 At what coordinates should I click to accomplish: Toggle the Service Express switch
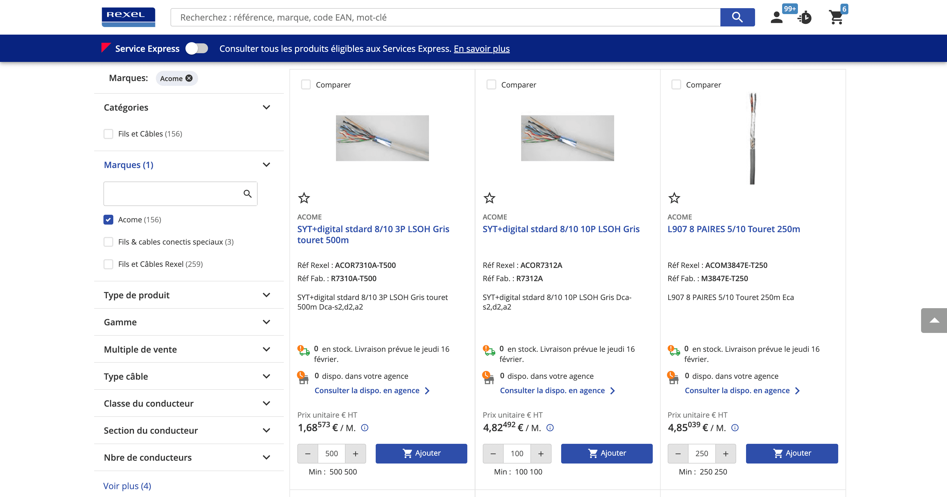[197, 48]
